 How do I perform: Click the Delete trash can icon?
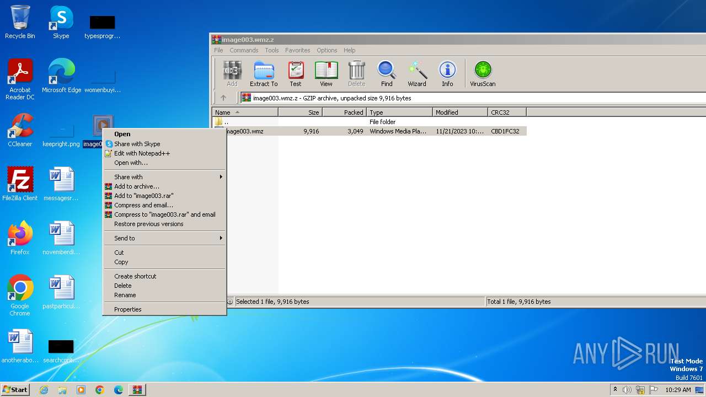pos(356,74)
